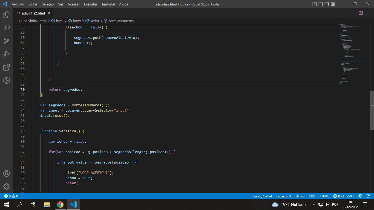Open the editor More Actions ellipsis
Image resolution: width=374 pixels, height=210 pixels.
tap(368, 13)
